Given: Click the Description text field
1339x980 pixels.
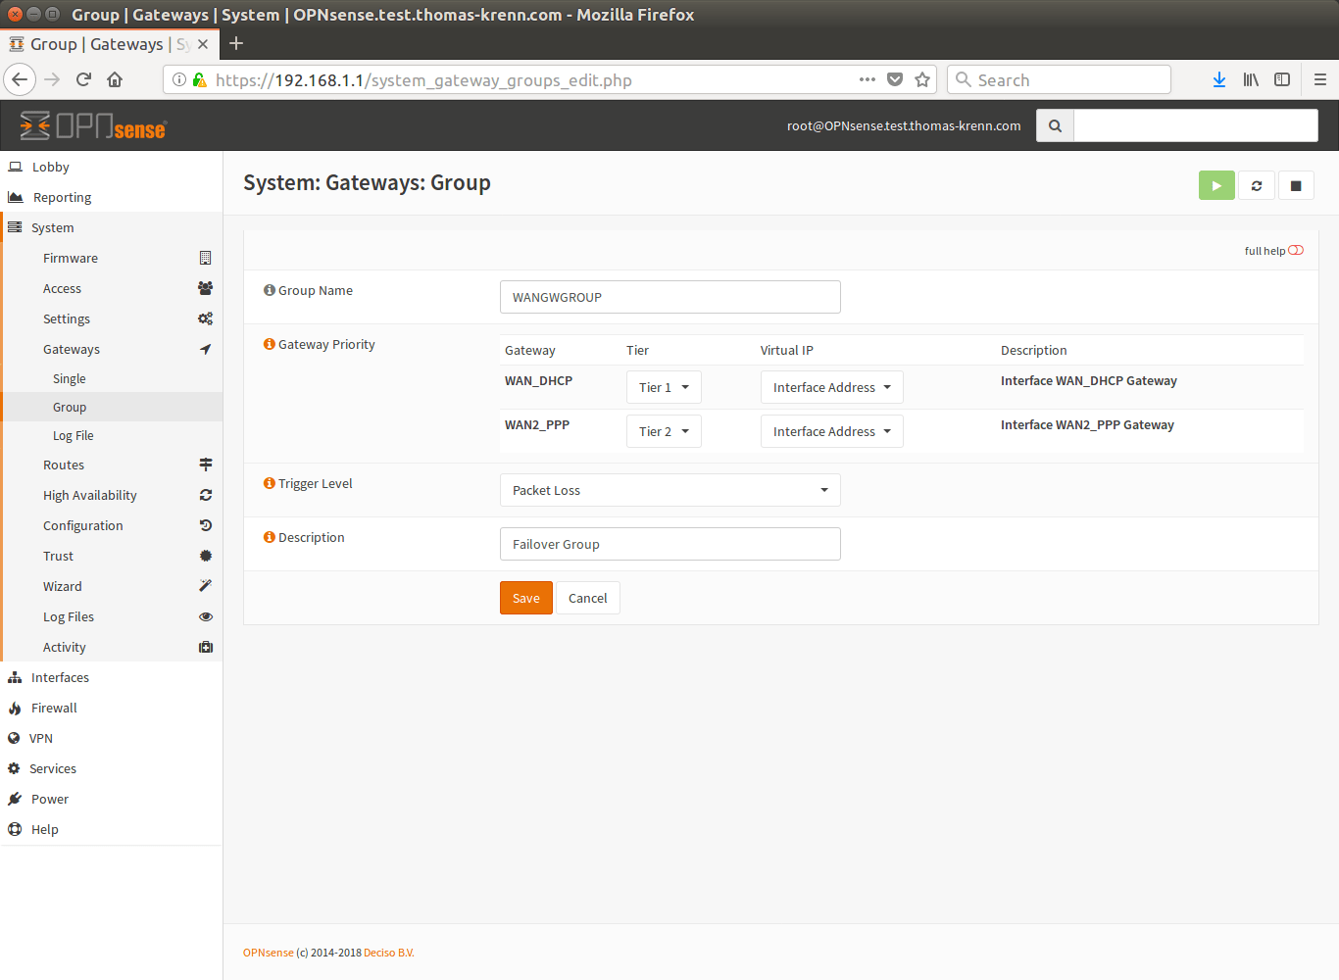Looking at the screenshot, I should (669, 544).
